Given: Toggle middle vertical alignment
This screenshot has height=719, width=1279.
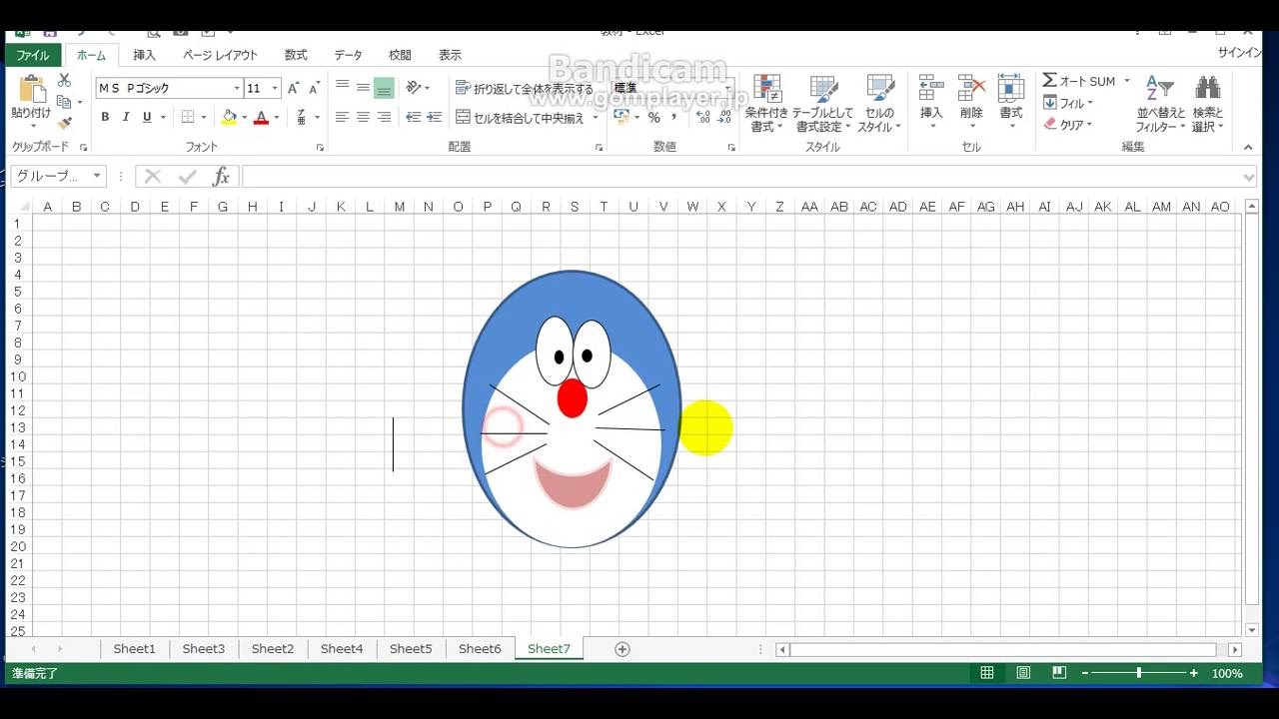Looking at the screenshot, I should click(363, 88).
